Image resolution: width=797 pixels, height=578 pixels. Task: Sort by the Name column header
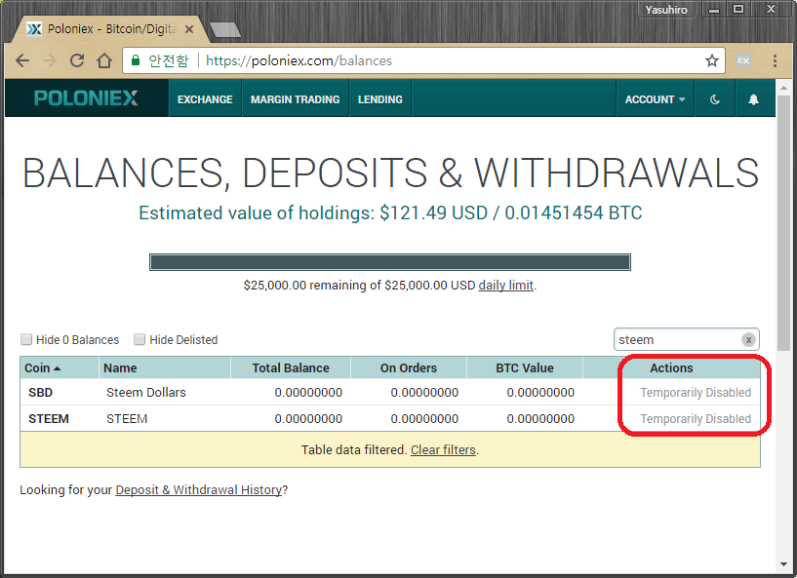click(165, 367)
